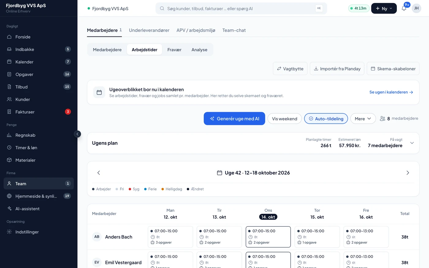Click the 4t 13m timer badge

pyautogui.click(x=359, y=8)
